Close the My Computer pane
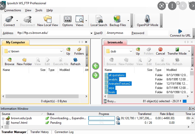195x134 pixels. click(x=86, y=42)
